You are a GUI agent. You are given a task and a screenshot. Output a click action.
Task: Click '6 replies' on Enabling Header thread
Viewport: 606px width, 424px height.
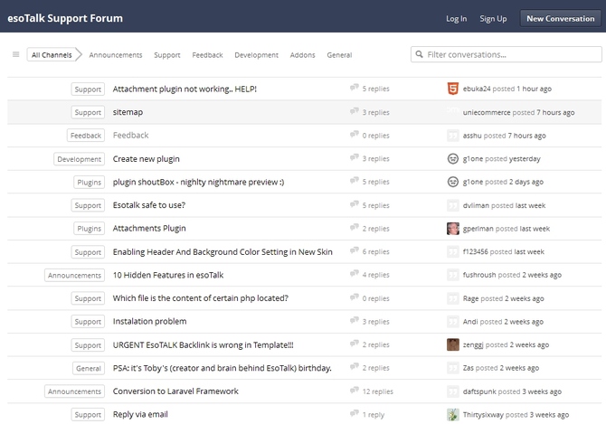(375, 251)
